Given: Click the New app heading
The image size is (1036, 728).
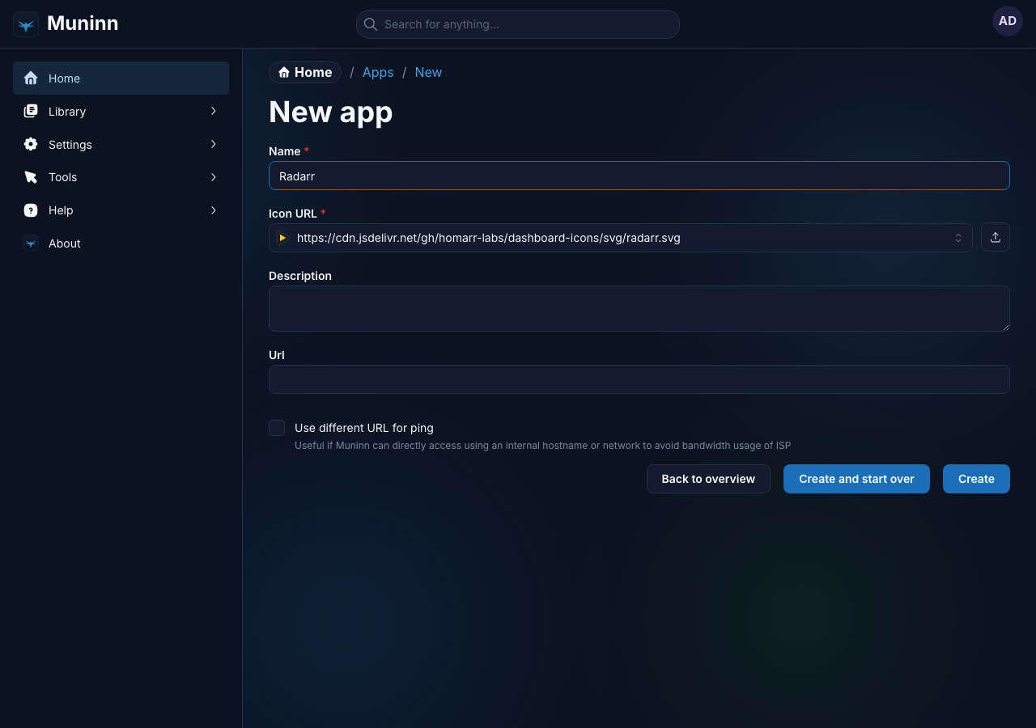Looking at the screenshot, I should (331, 112).
